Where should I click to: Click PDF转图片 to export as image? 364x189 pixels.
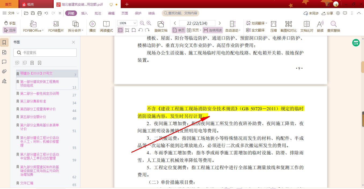(56, 27)
